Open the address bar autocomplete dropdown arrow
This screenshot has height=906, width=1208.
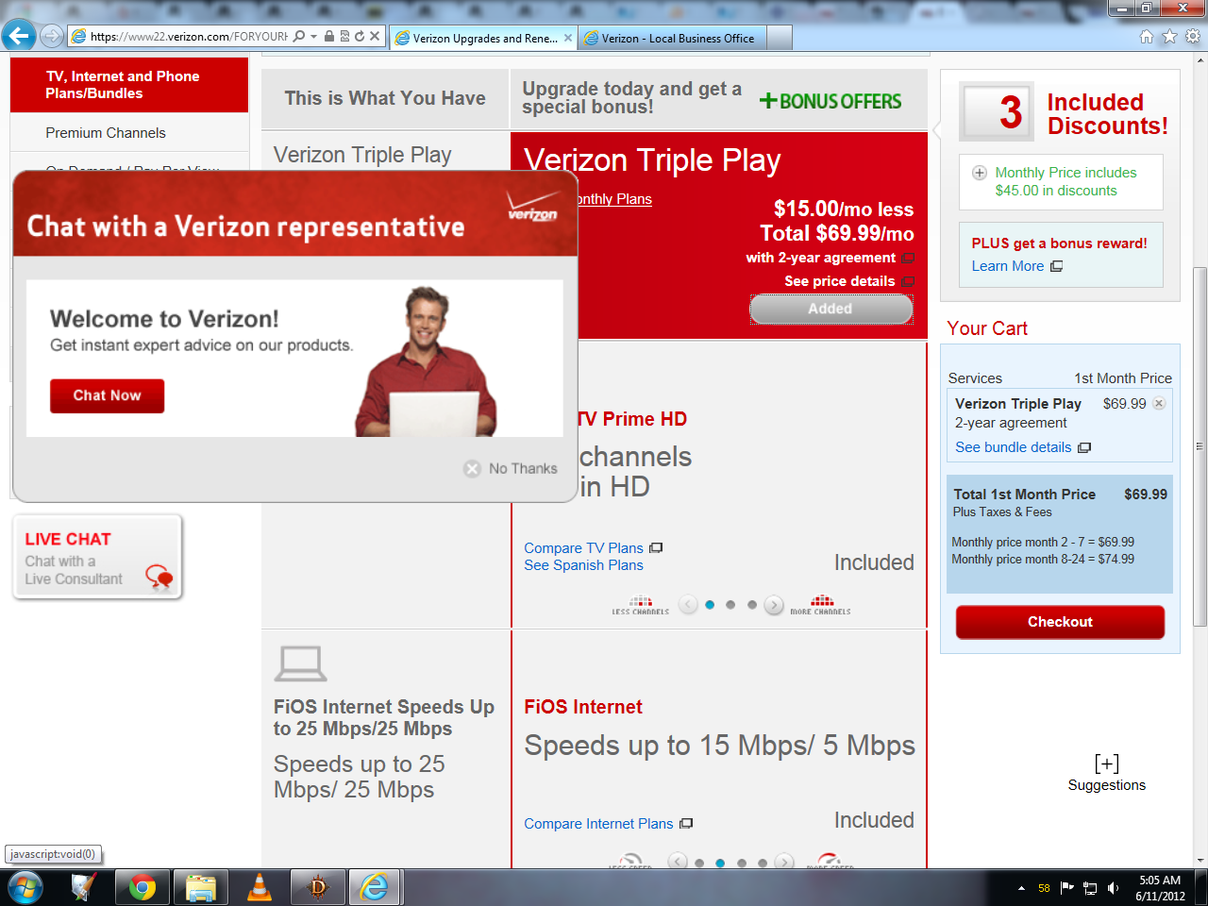point(313,37)
